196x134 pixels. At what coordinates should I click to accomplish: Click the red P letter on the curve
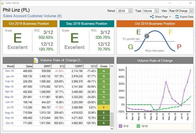(179, 47)
